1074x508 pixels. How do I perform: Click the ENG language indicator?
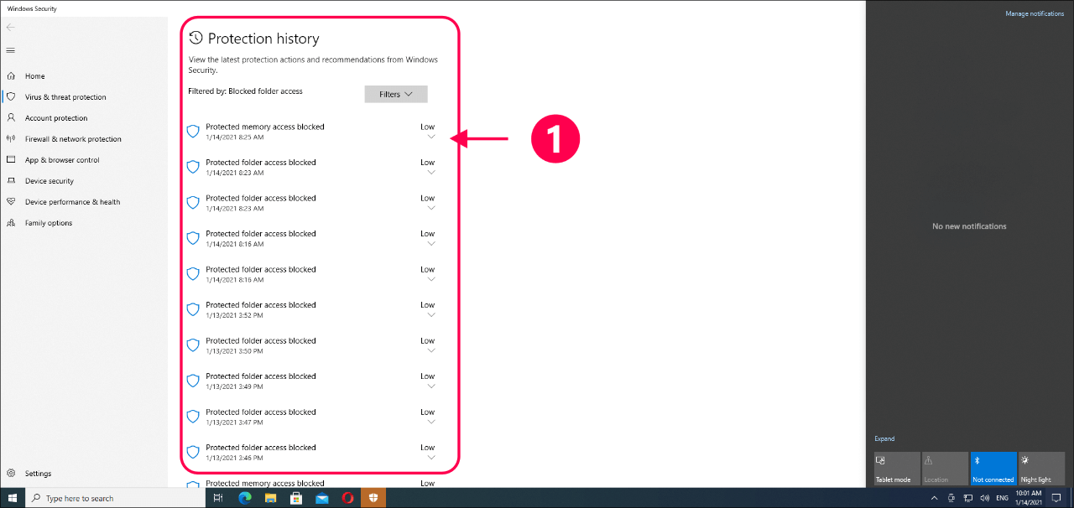[x=1003, y=498]
